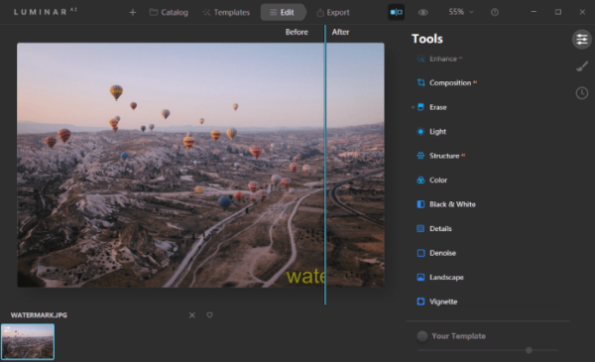The height and width of the screenshot is (362, 595).
Task: Open the Export tab
Action: (x=333, y=13)
